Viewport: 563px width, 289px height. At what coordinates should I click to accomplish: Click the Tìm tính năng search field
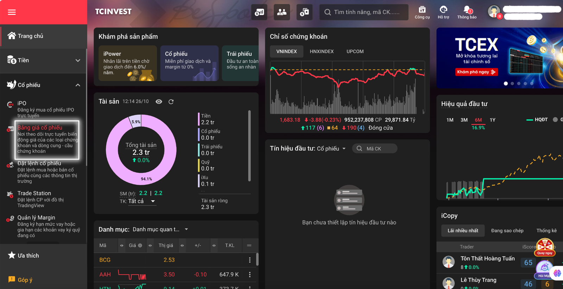366,12
